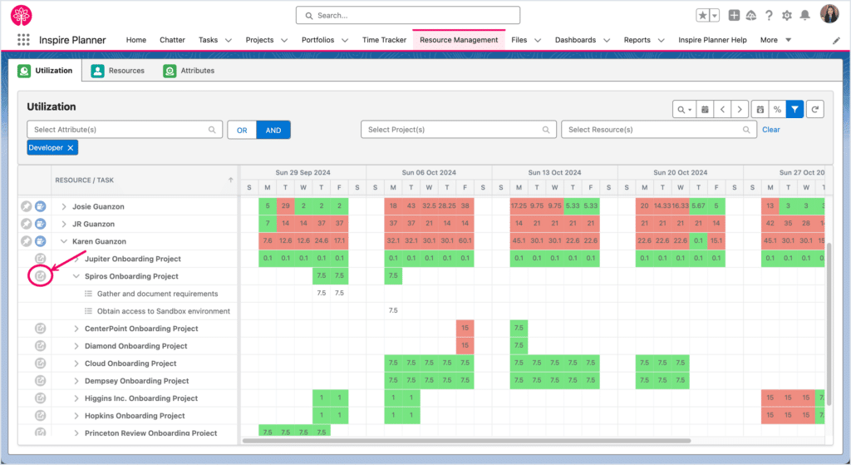Open the user profile avatar
Image resolution: width=851 pixels, height=465 pixels.
coord(829,14)
